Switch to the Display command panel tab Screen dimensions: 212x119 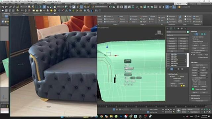click(x=182, y=28)
